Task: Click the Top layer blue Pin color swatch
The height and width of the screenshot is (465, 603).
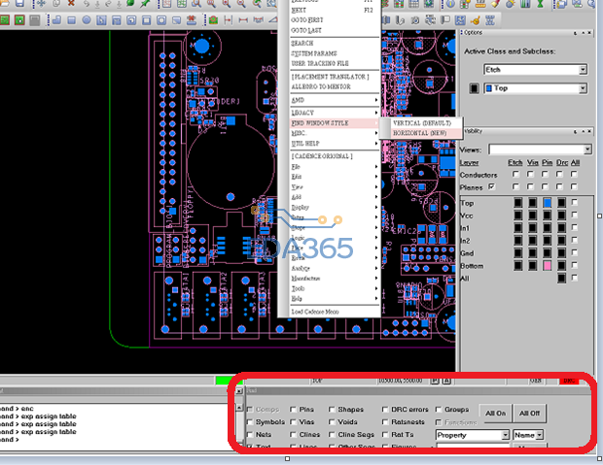Action: (548, 202)
